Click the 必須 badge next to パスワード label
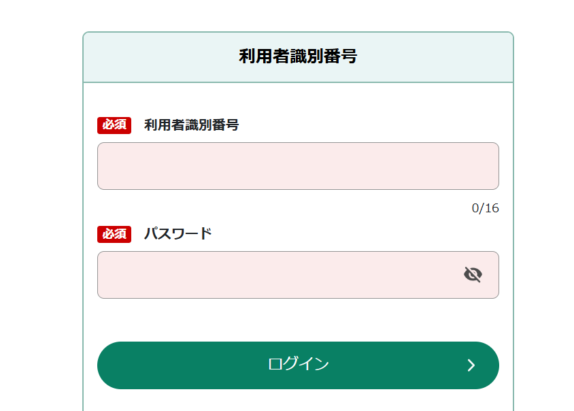Viewport: 574px width, 411px height. click(x=114, y=234)
